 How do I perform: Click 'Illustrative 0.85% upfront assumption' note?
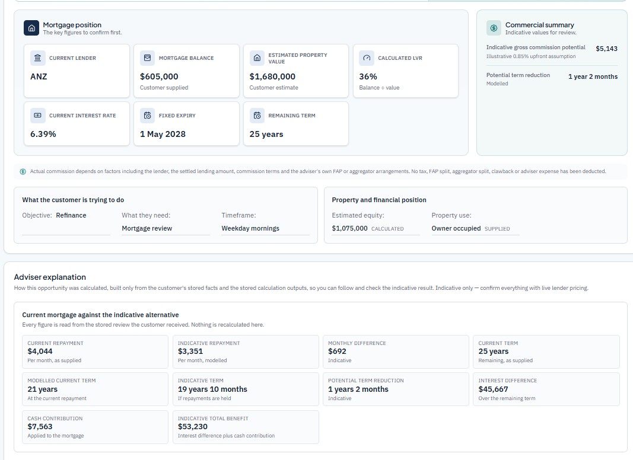point(531,56)
